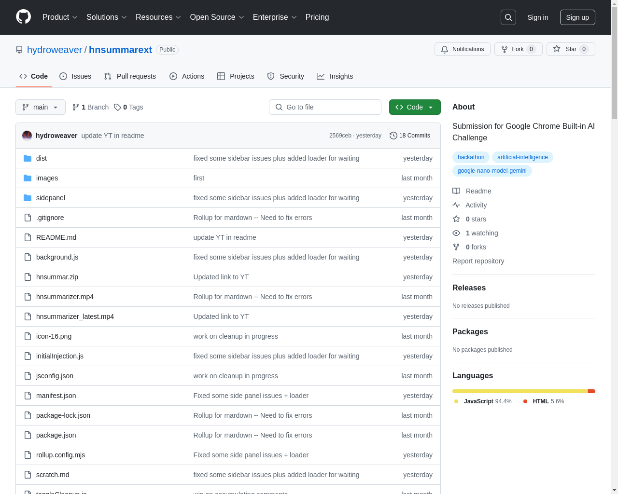Click the 2569ceb commit hash
618x494 pixels.
340,136
